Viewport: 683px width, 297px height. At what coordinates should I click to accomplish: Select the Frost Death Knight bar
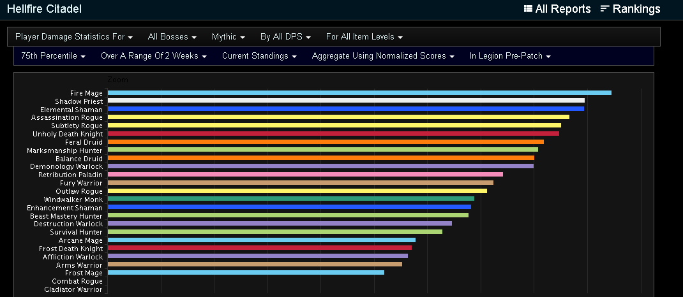(x=260, y=248)
